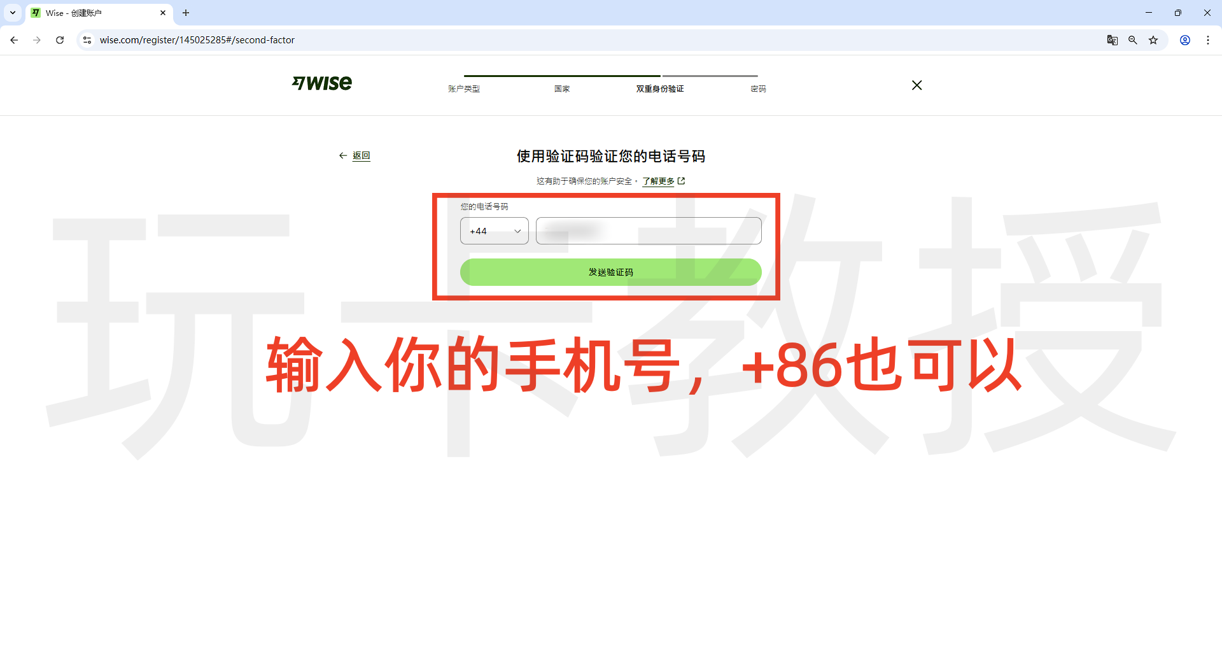Bookmark this page with the star icon
1222x657 pixels.
[1153, 40]
